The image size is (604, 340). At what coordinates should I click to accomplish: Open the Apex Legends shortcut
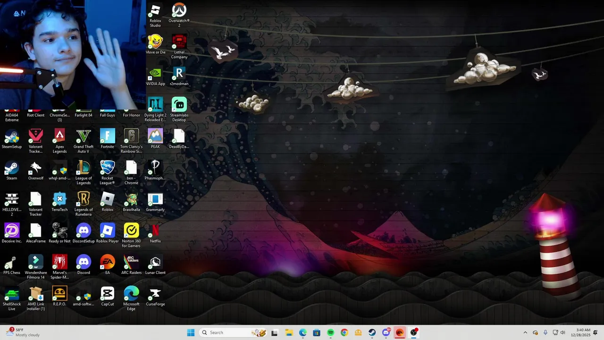click(x=59, y=141)
